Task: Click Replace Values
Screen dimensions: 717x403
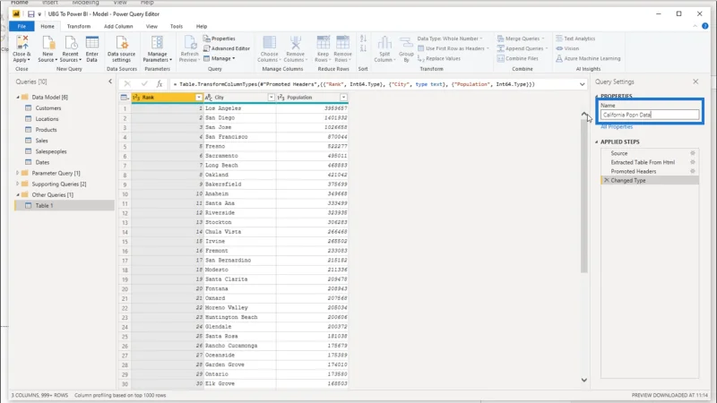Action: (x=439, y=58)
